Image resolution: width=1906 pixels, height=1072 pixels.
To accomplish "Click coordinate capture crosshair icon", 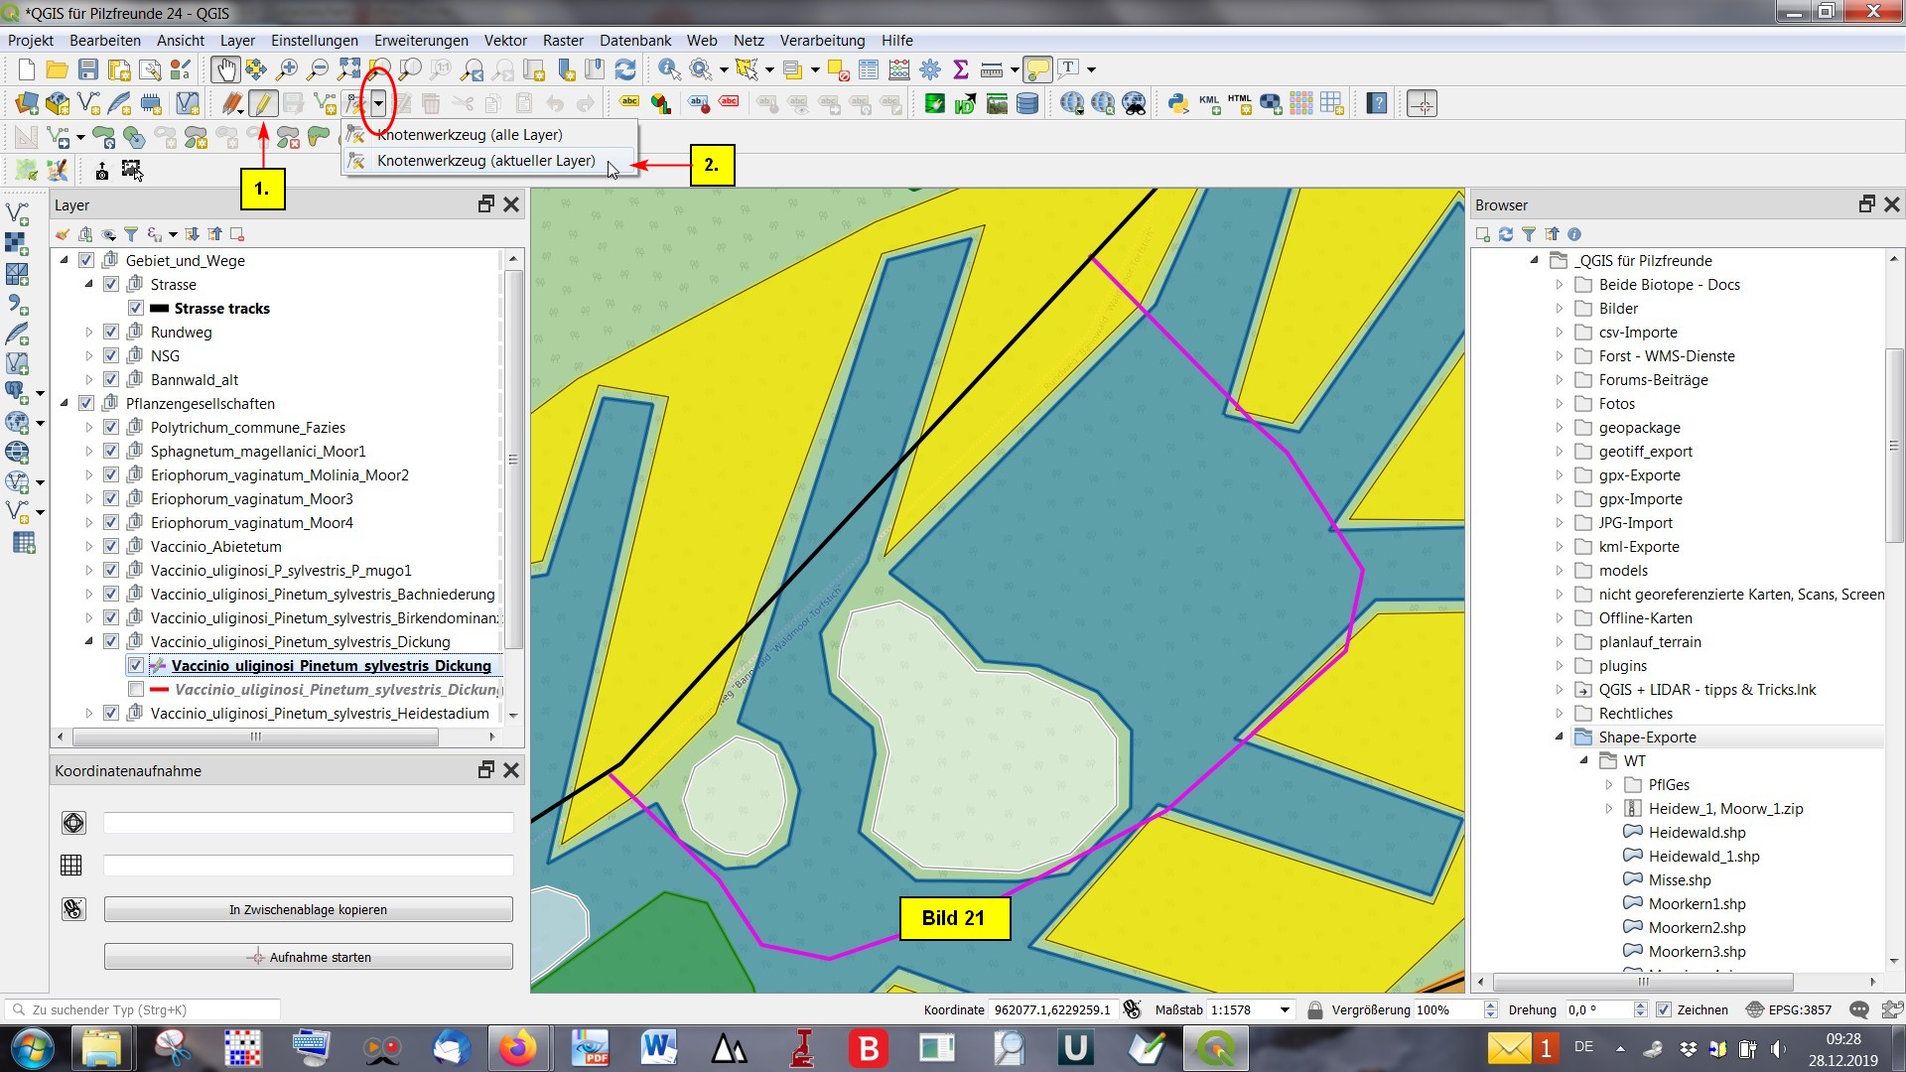I will pyautogui.click(x=1422, y=103).
